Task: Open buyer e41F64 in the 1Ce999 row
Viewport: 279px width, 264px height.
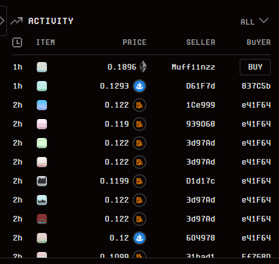Action: tap(256, 105)
